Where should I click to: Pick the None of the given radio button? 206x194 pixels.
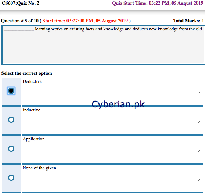11,178
